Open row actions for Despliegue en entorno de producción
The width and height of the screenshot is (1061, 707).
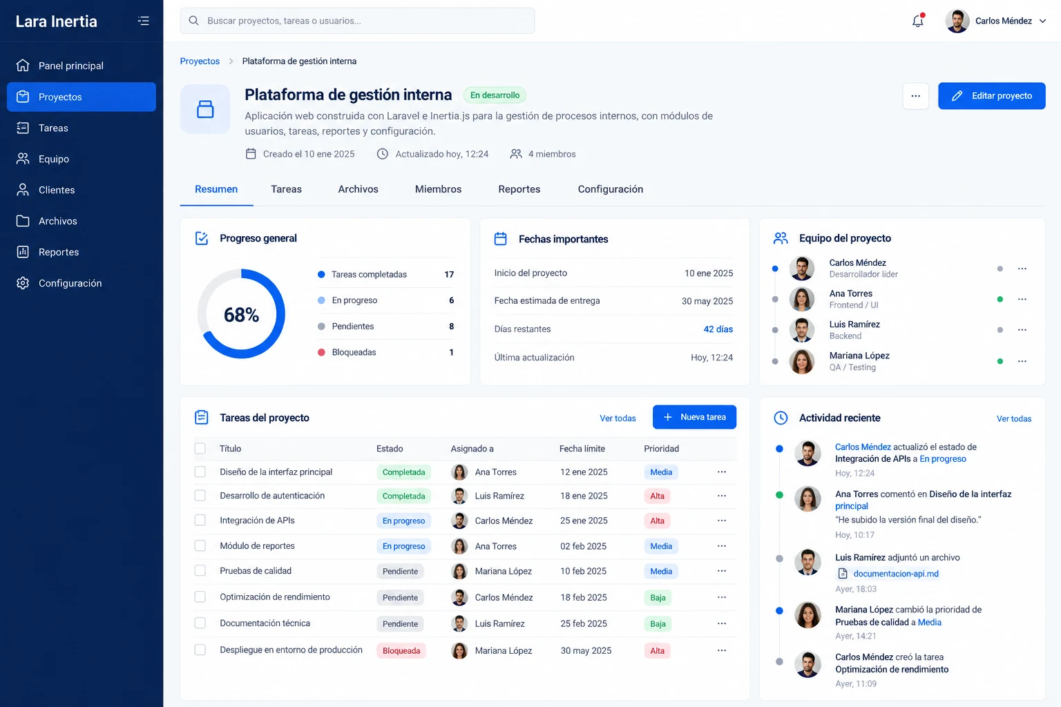pyautogui.click(x=722, y=650)
